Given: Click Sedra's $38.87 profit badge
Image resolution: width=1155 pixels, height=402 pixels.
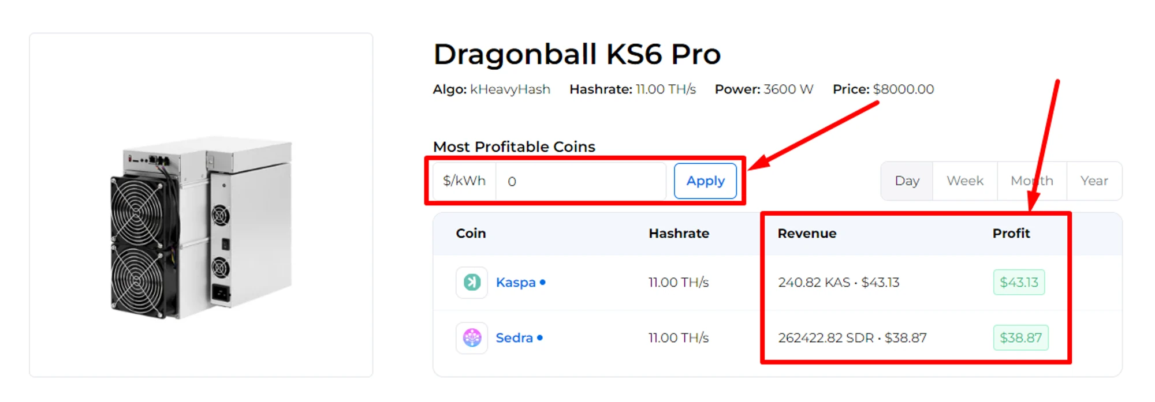Looking at the screenshot, I should pyautogui.click(x=1020, y=337).
